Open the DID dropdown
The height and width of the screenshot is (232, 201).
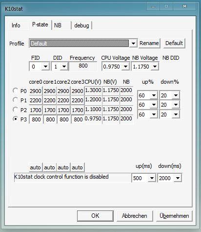(64, 67)
